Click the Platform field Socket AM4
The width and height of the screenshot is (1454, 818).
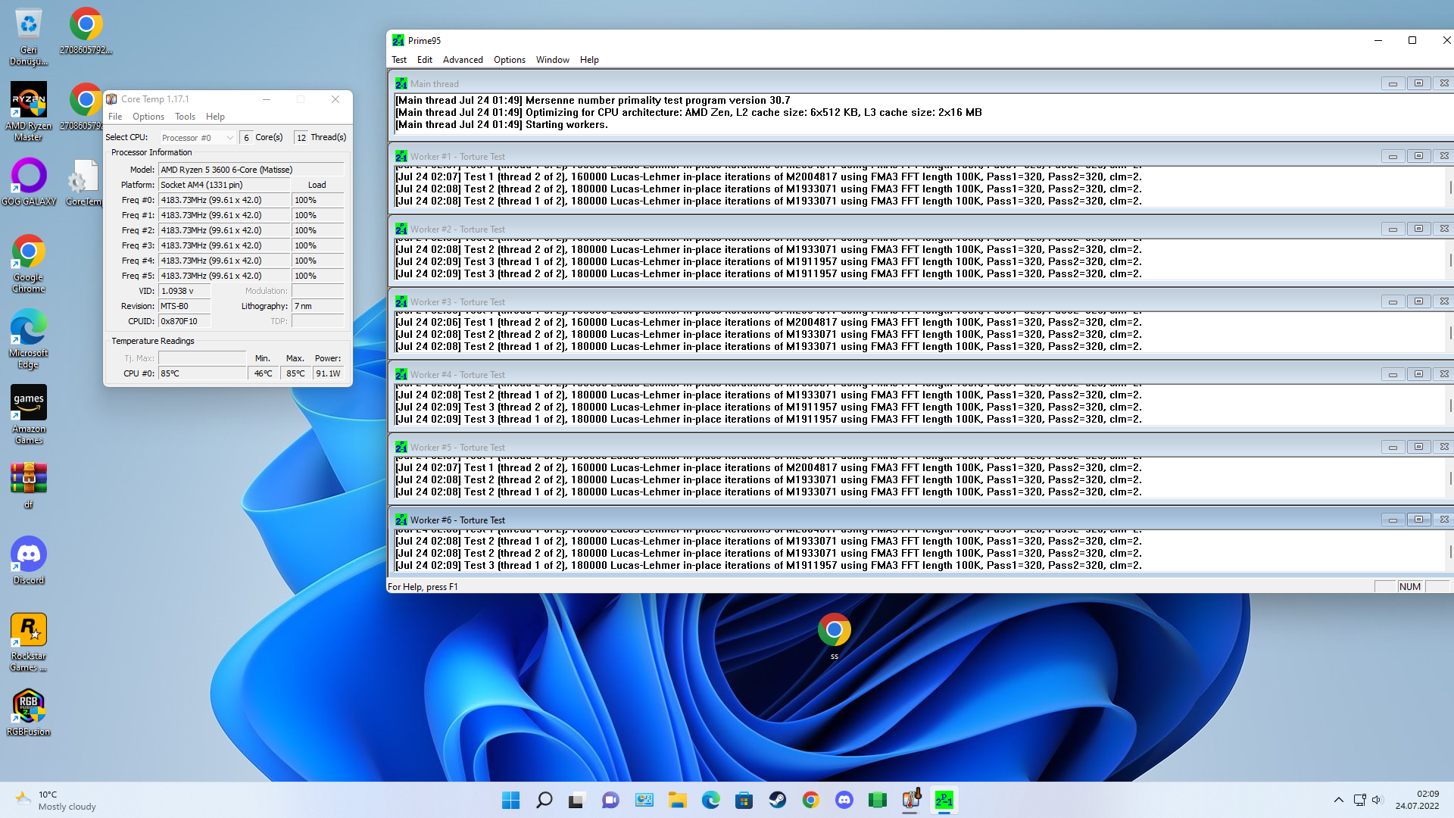pyautogui.click(x=224, y=185)
